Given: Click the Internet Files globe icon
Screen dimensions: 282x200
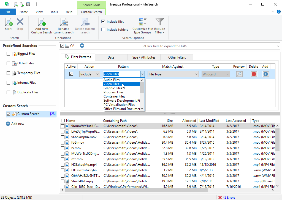Looking at the screenshot, I should click(x=14, y=83).
